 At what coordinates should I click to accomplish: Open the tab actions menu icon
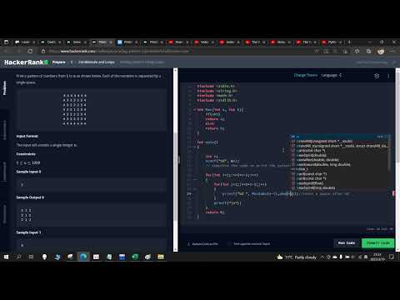pos(6,42)
